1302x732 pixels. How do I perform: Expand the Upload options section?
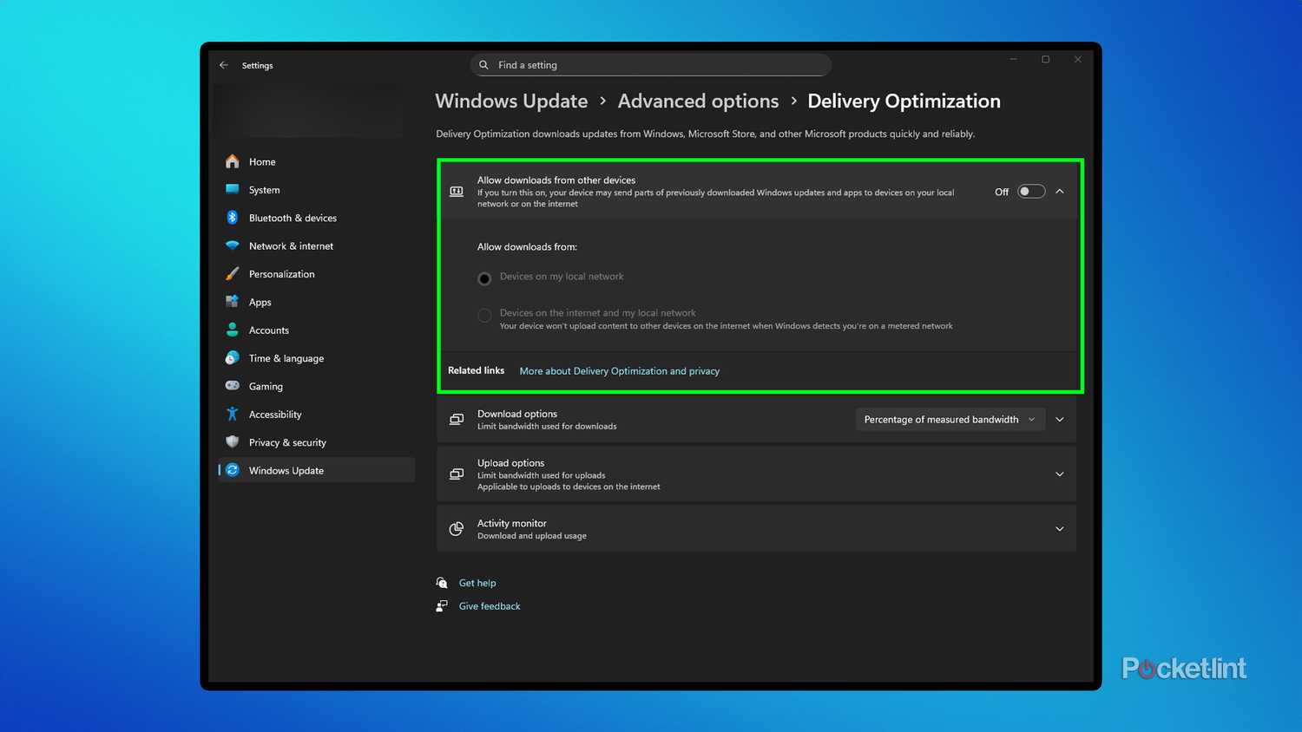tap(1059, 474)
